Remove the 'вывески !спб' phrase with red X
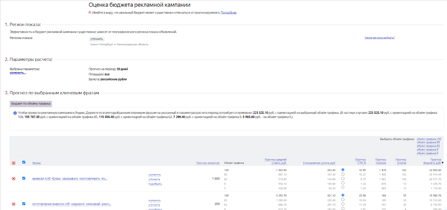Viewport: 447px width, 210px height. pyautogui.click(x=13, y=178)
